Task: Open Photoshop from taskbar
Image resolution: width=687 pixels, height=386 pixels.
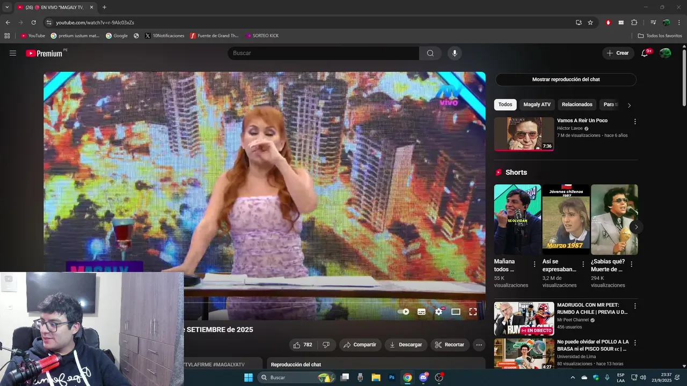Action: pyautogui.click(x=392, y=377)
